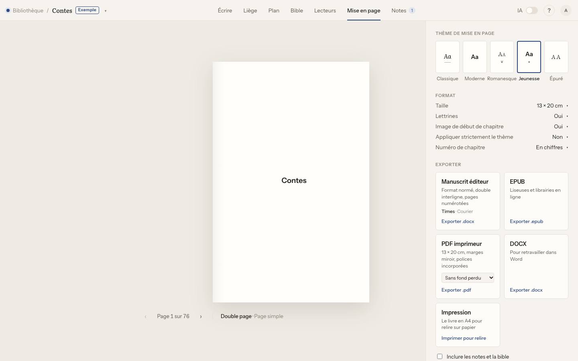Toggle the IA switch
Image resolution: width=578 pixels, height=361 pixels.
[531, 10]
